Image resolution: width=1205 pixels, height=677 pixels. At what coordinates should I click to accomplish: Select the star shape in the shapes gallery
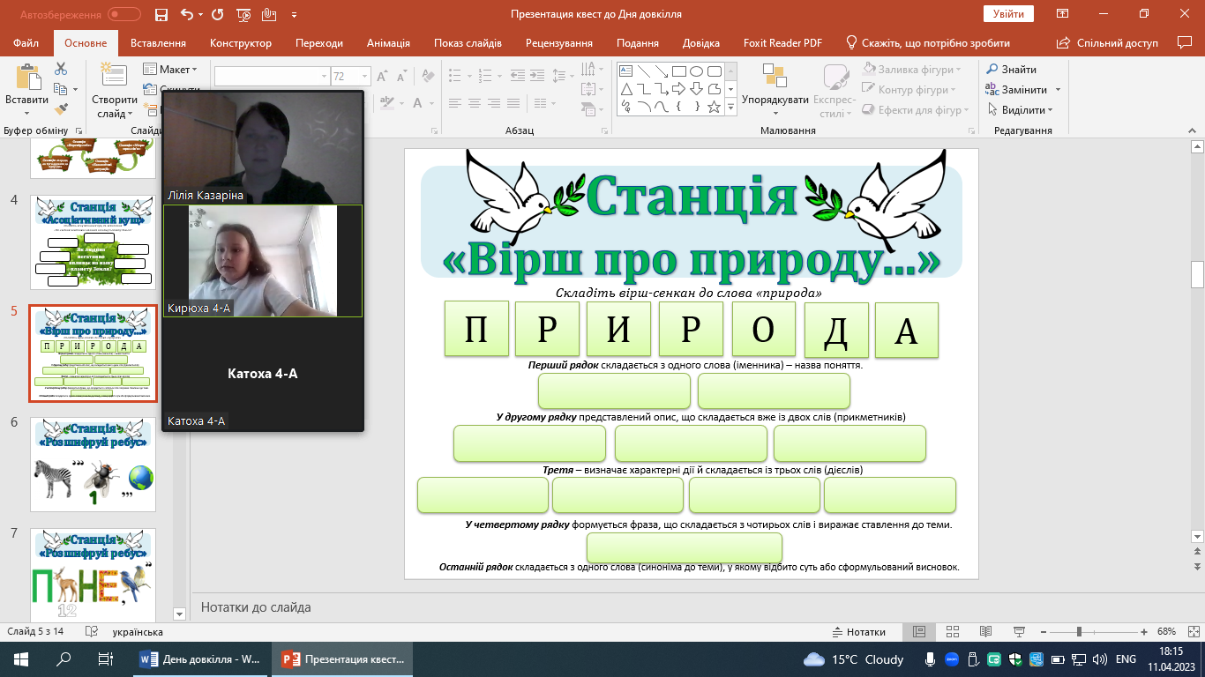(x=714, y=107)
